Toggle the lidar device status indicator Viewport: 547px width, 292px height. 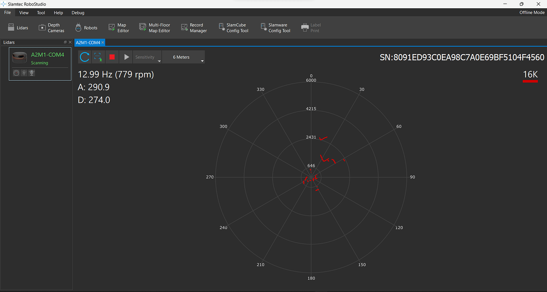[31, 73]
